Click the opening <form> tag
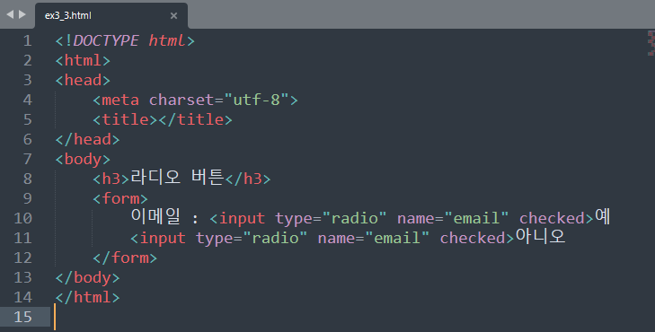655x332 pixels. (x=120, y=198)
